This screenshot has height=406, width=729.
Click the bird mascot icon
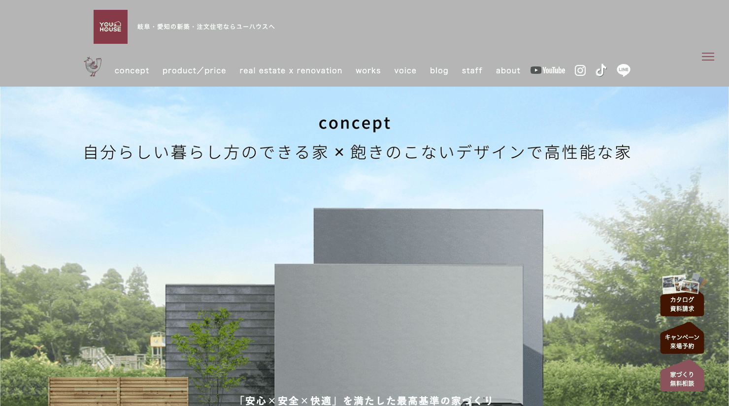[93, 66]
